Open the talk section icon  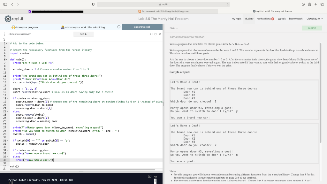pos(278,19)
